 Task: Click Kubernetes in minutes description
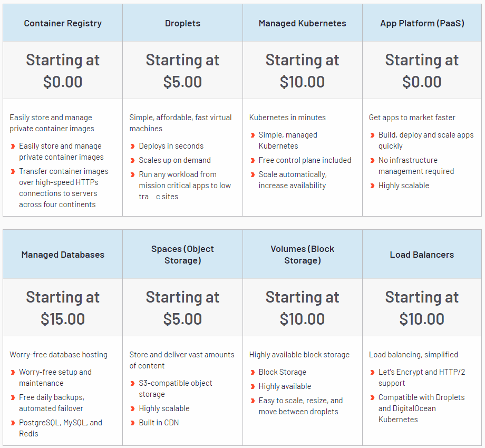(x=287, y=118)
